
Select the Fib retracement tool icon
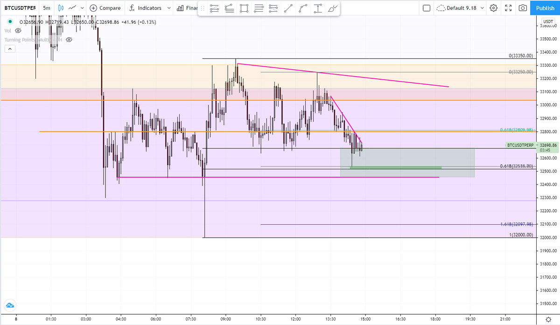[x=274, y=8]
